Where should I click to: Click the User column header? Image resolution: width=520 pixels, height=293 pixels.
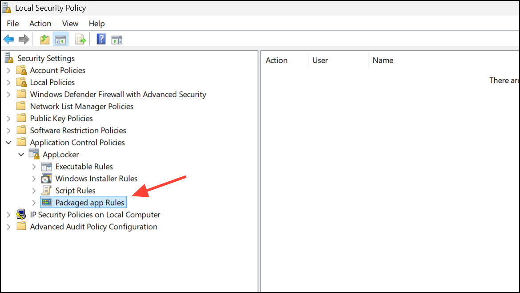tap(320, 61)
